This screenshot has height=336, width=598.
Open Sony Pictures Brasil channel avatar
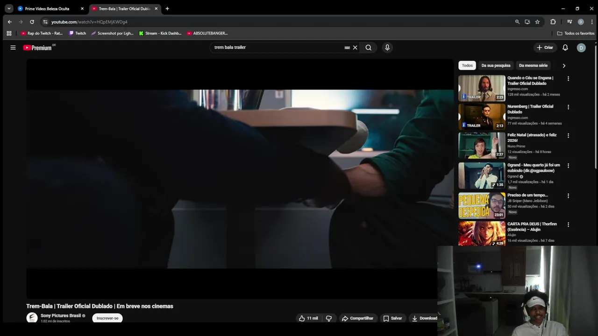coord(32,318)
